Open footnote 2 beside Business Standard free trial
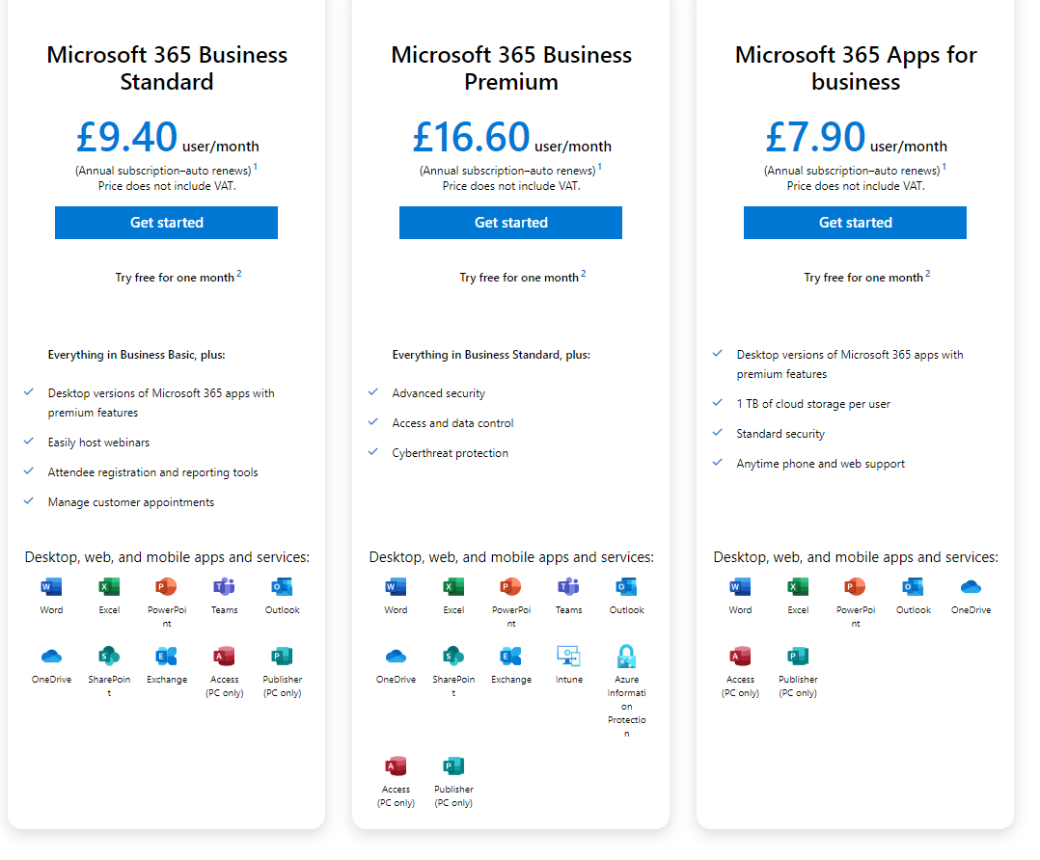This screenshot has width=1040, height=860. 239,273
